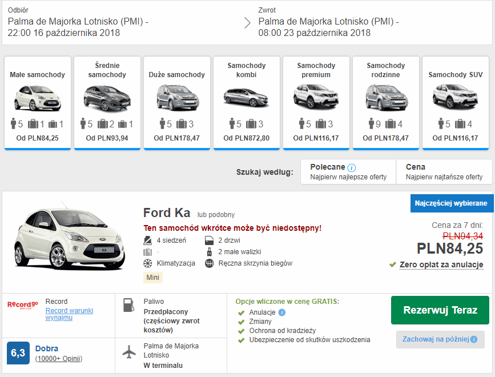Click the fuel pump Paliwo icon
Screen dimensions: 495x377
click(x=130, y=306)
